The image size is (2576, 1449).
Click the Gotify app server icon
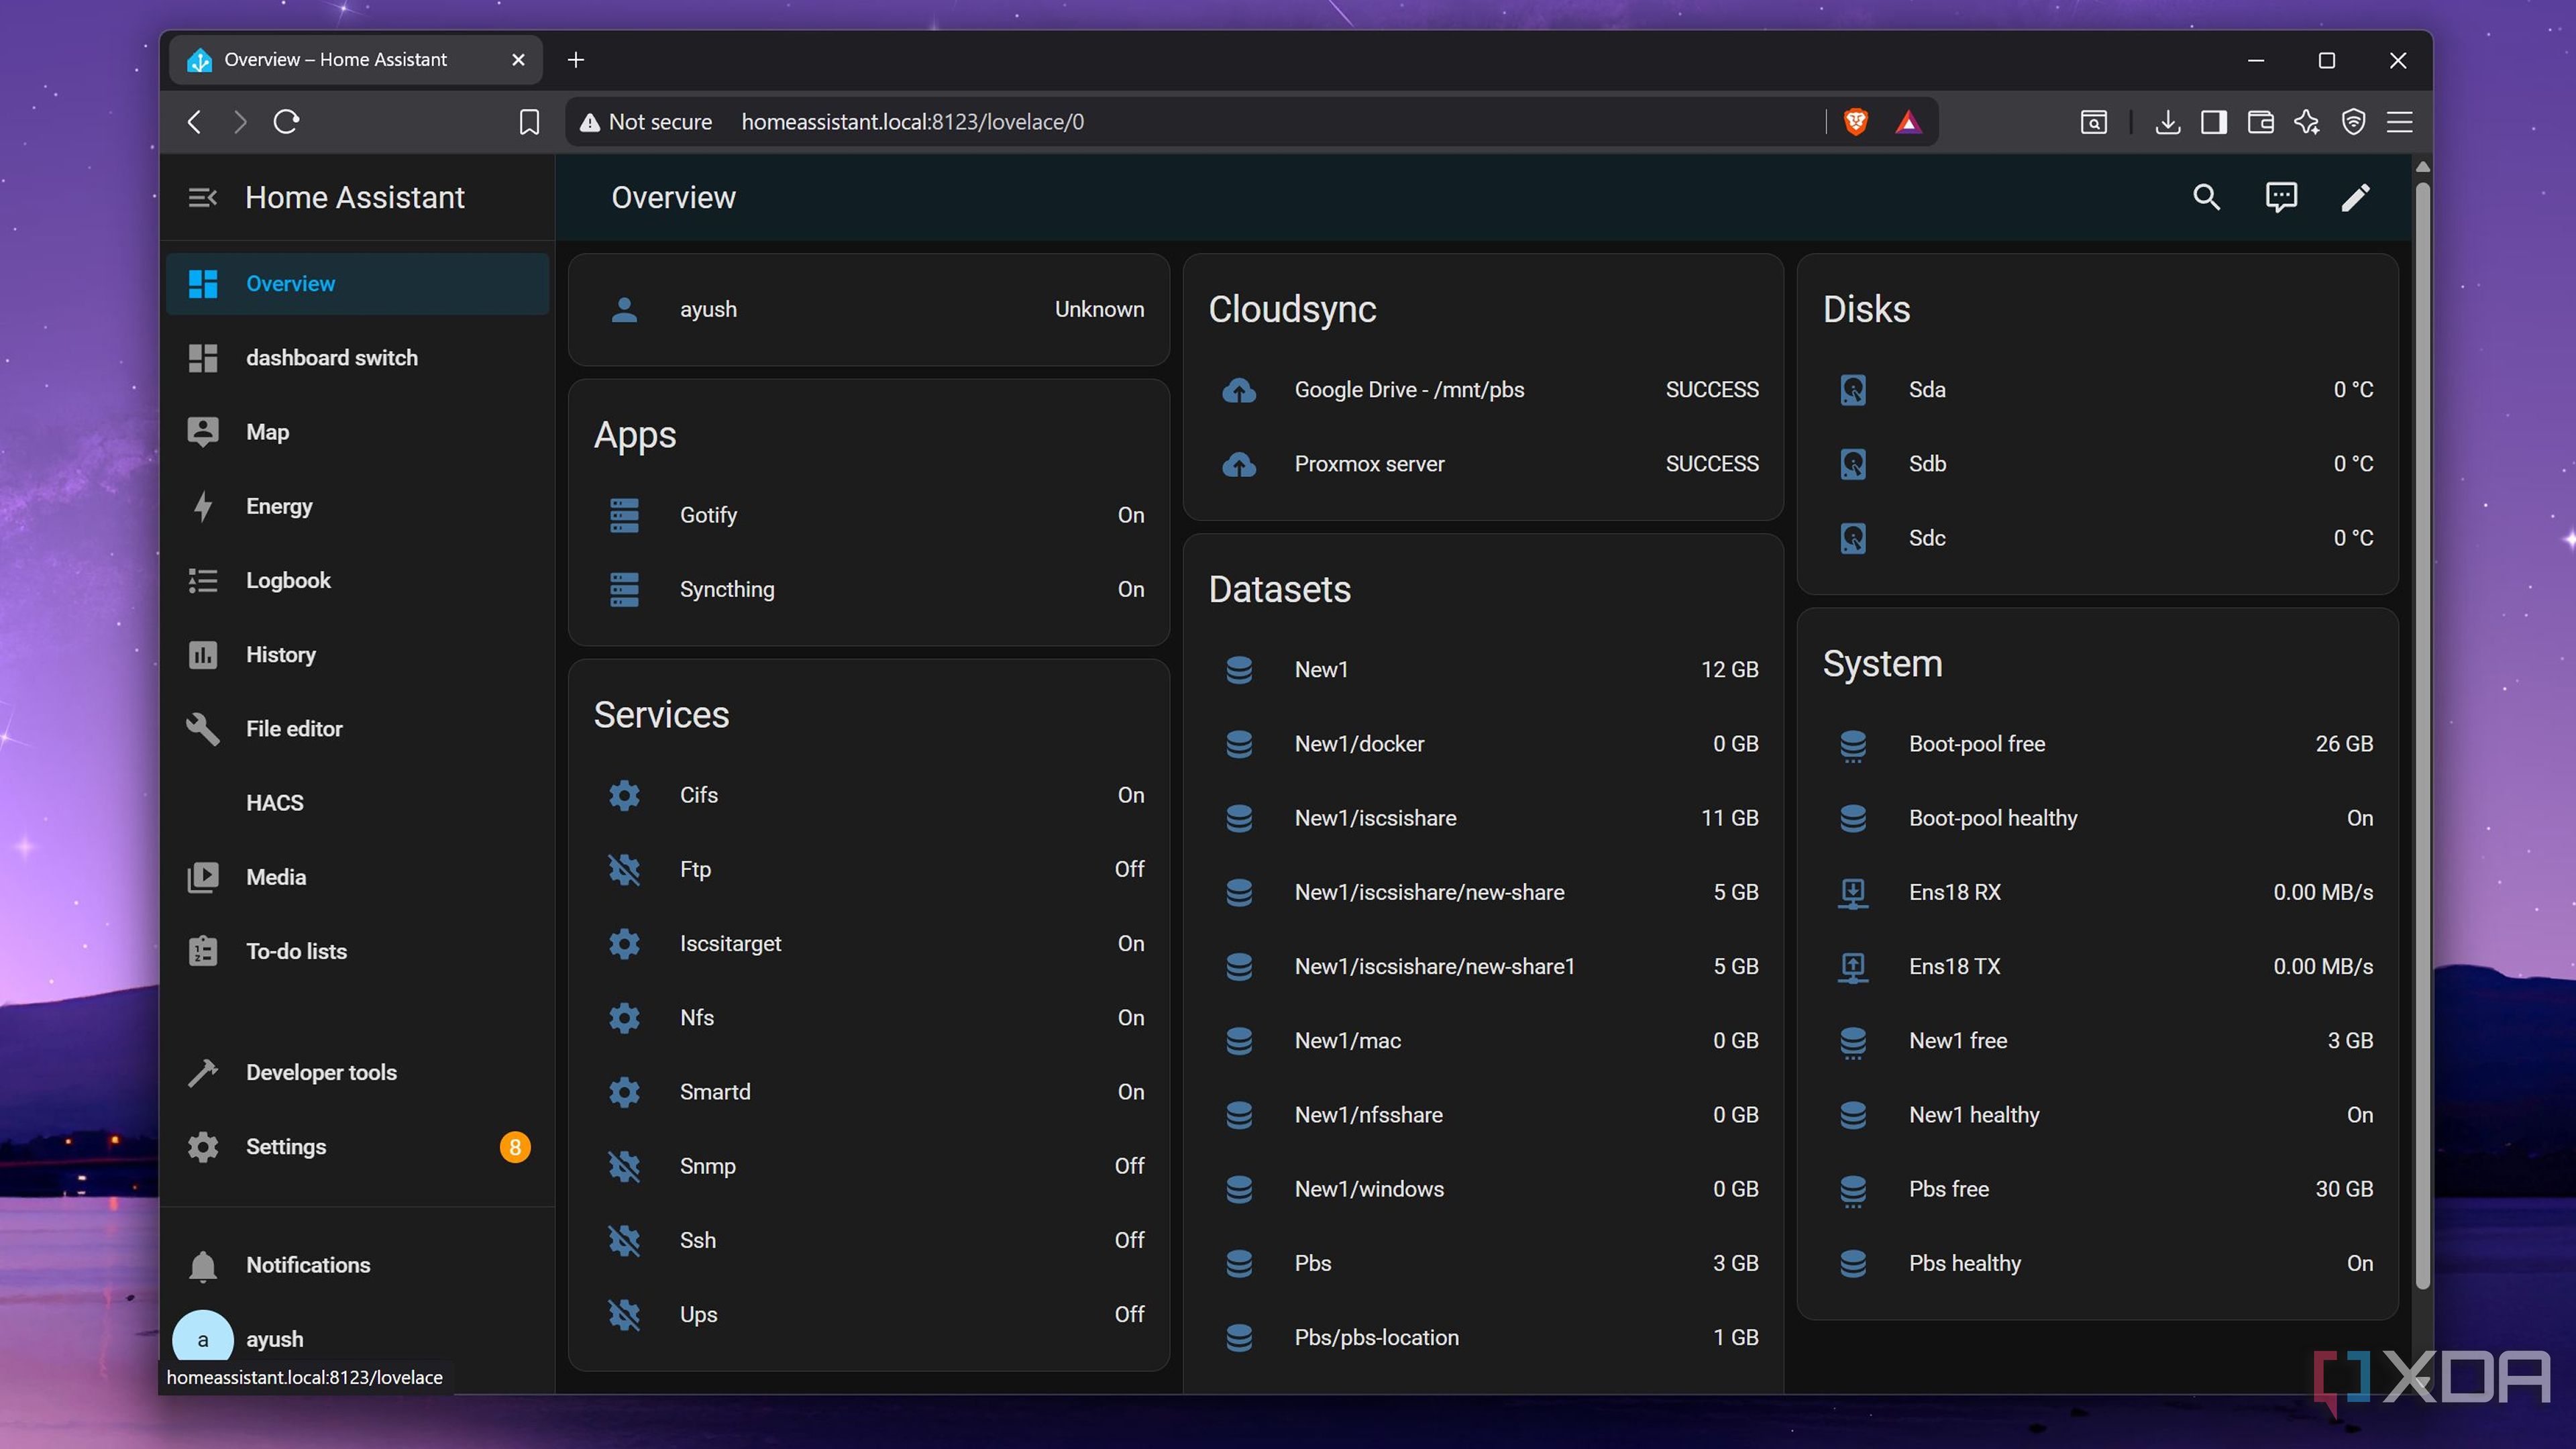[x=624, y=515]
